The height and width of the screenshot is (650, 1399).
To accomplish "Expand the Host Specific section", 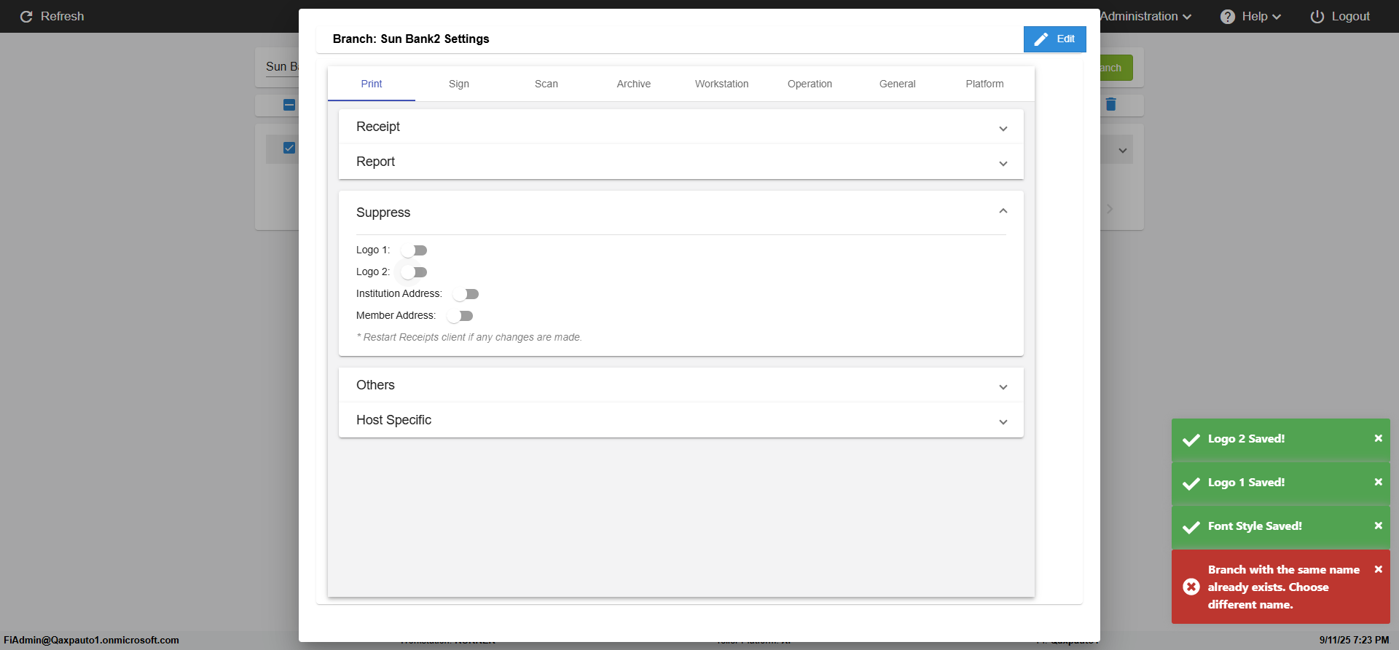I will pyautogui.click(x=1003, y=421).
